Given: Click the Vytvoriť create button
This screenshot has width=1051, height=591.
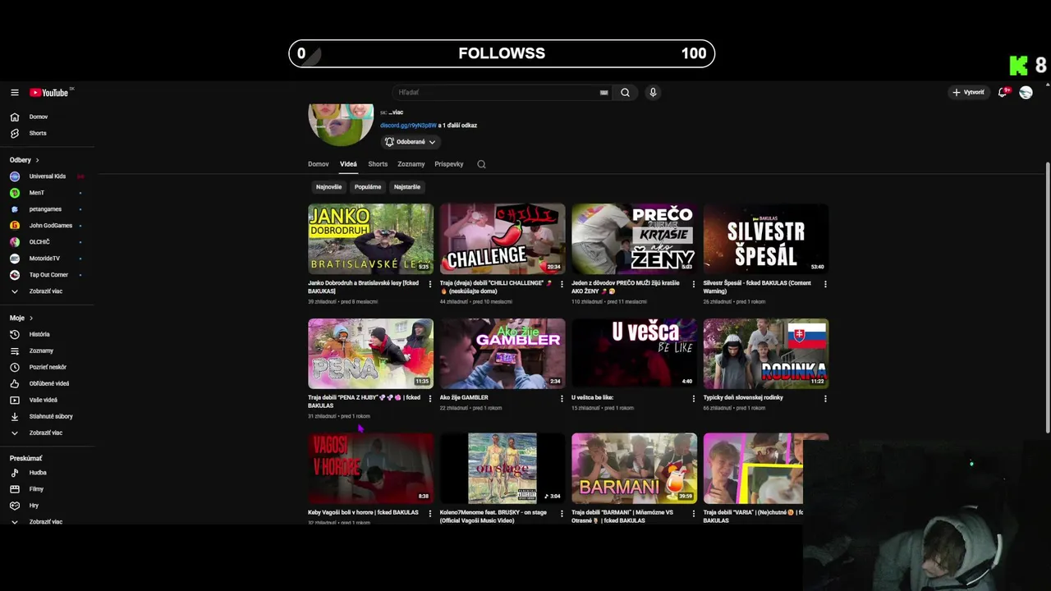Looking at the screenshot, I should pos(968,93).
